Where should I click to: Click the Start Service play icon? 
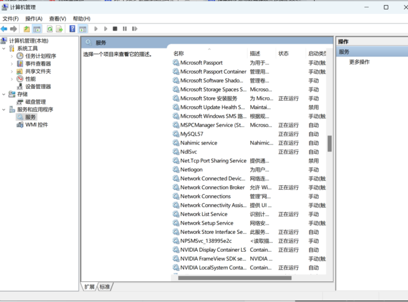coord(96,28)
